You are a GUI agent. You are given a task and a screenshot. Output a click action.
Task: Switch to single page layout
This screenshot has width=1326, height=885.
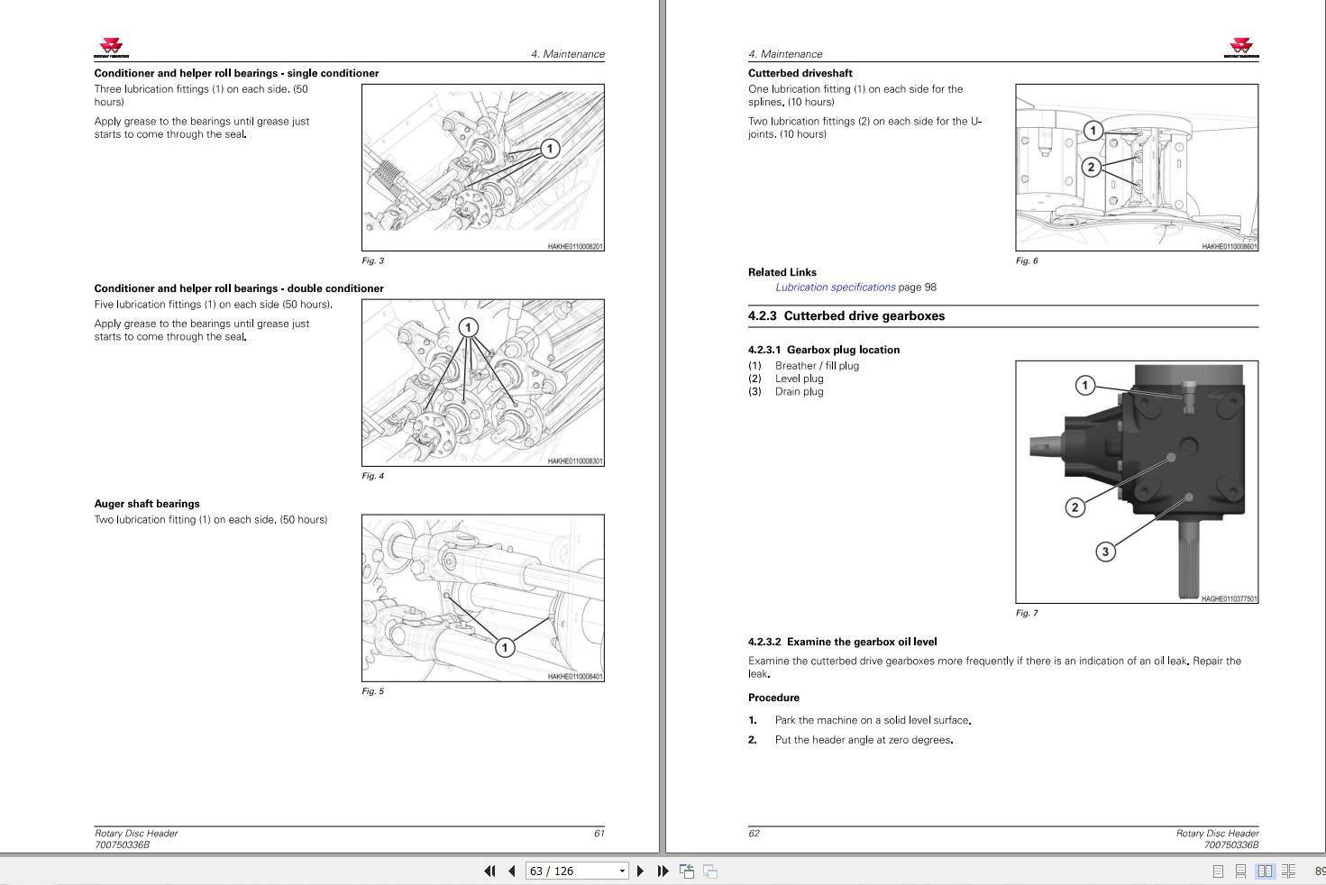[x=1218, y=871]
